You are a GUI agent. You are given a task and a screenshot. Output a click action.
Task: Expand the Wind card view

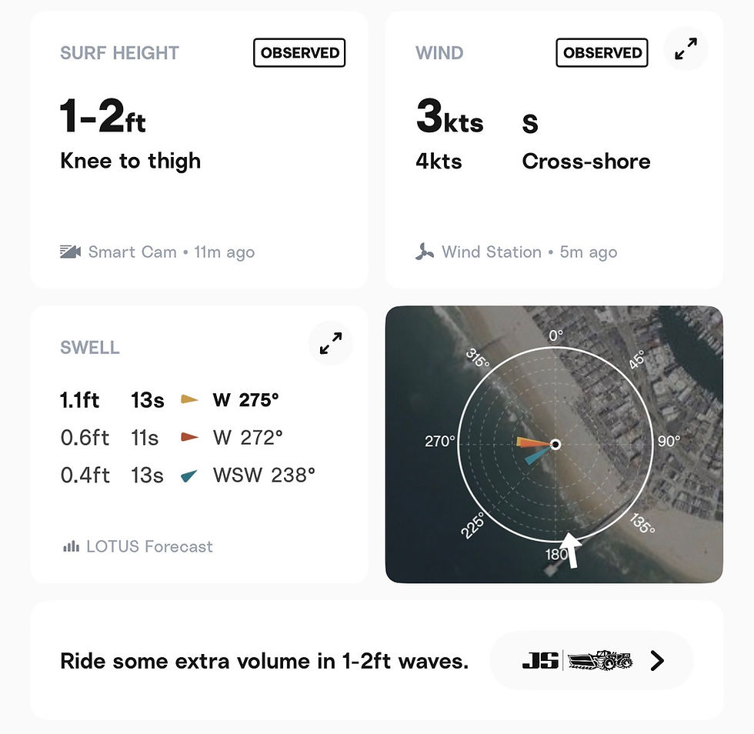(686, 48)
